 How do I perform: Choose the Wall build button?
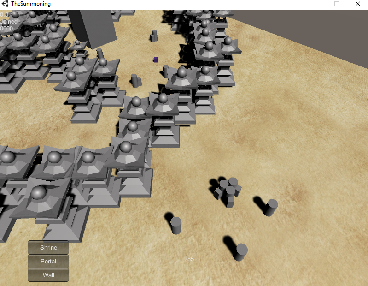48,275
